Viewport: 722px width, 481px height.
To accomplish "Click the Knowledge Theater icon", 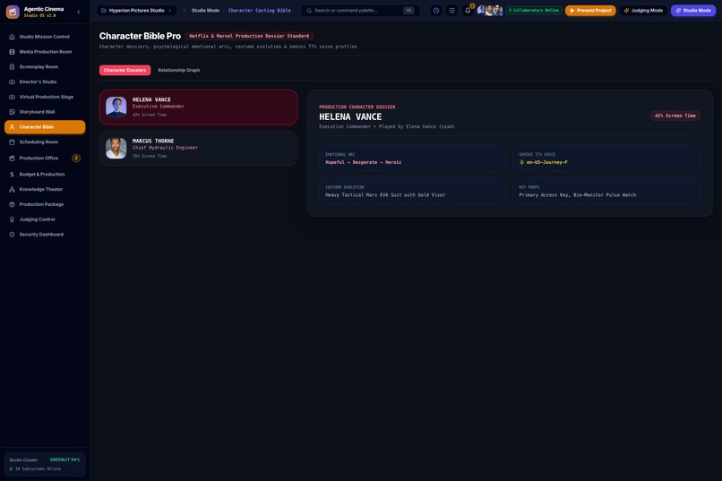I will pyautogui.click(x=12, y=189).
